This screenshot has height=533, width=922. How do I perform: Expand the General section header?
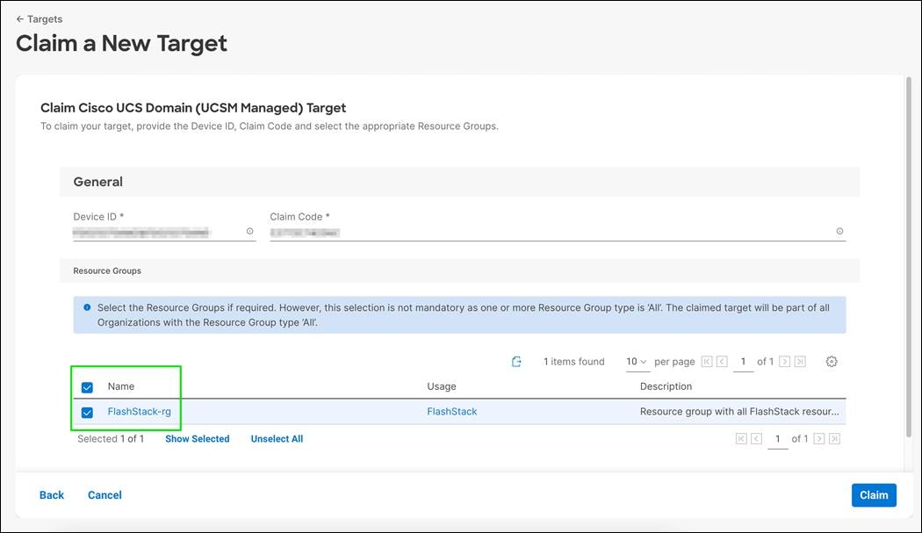pyautogui.click(x=97, y=181)
